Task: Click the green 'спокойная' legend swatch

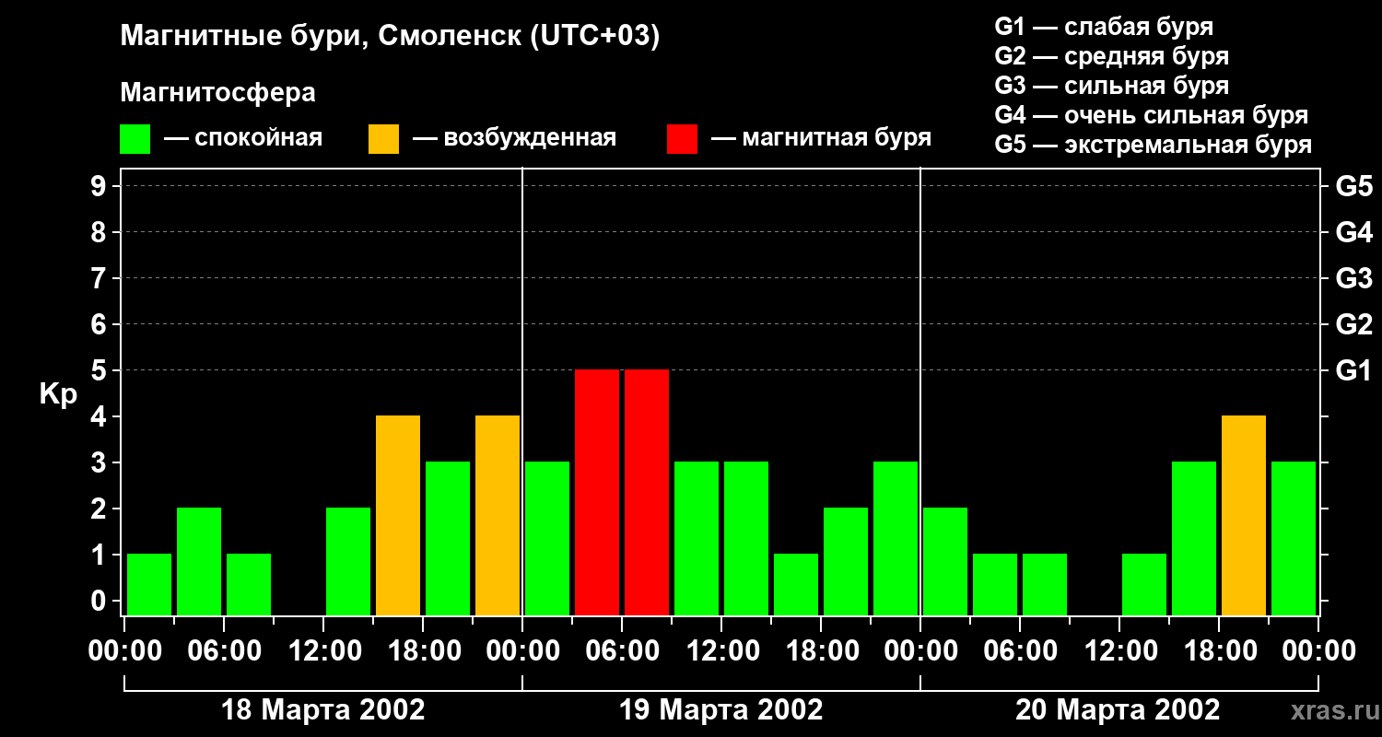Action: pyautogui.click(x=135, y=139)
